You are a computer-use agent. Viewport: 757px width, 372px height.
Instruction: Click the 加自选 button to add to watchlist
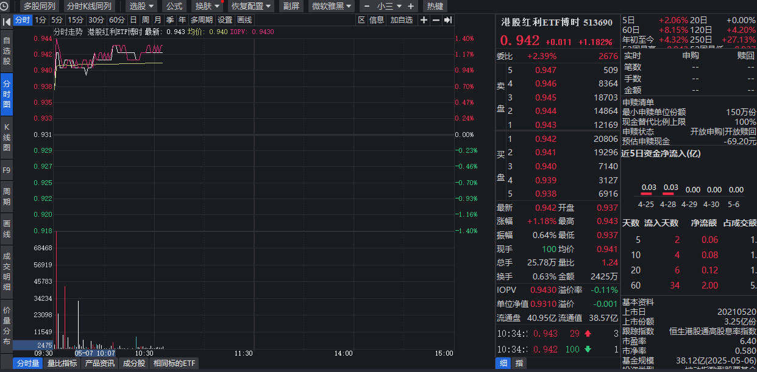click(402, 19)
